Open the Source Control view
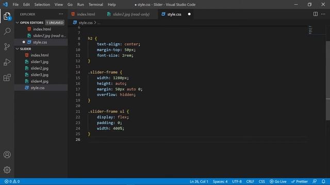Screen dimensions: 330x185 pyautogui.click(x=7, y=47)
